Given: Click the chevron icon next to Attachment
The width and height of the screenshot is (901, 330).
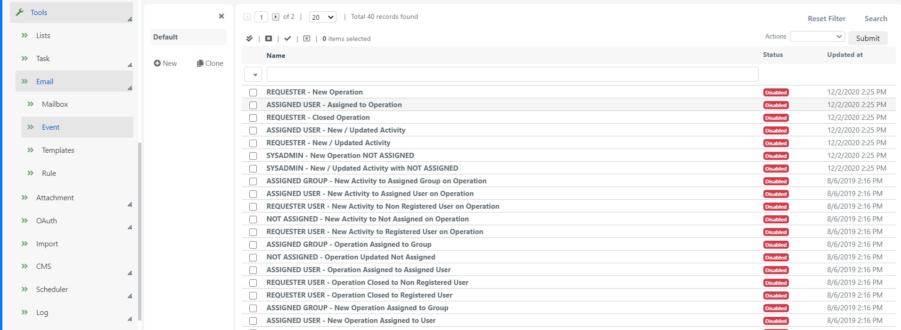Looking at the screenshot, I should (x=25, y=197).
